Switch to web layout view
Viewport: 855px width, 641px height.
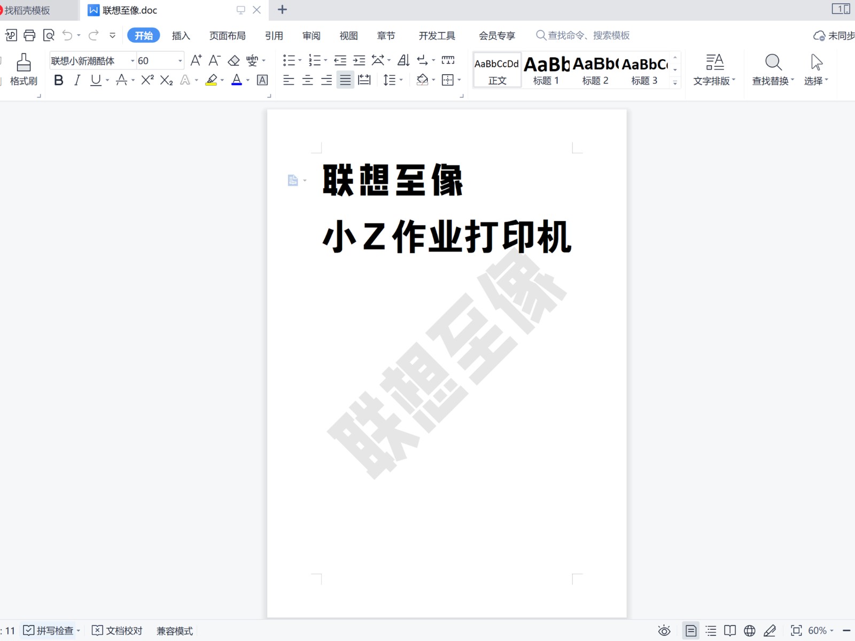click(x=750, y=631)
